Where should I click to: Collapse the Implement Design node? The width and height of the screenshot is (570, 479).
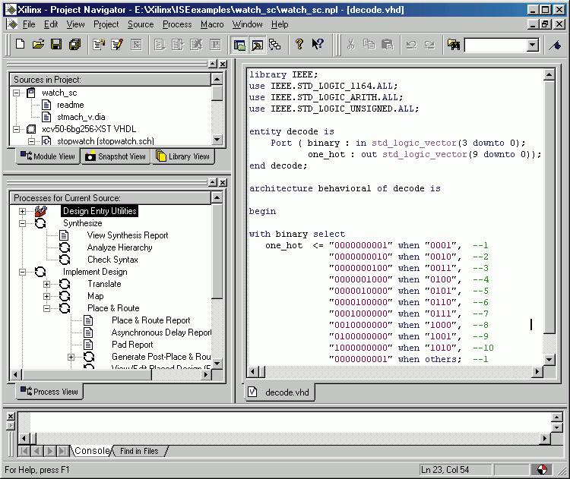coord(22,272)
